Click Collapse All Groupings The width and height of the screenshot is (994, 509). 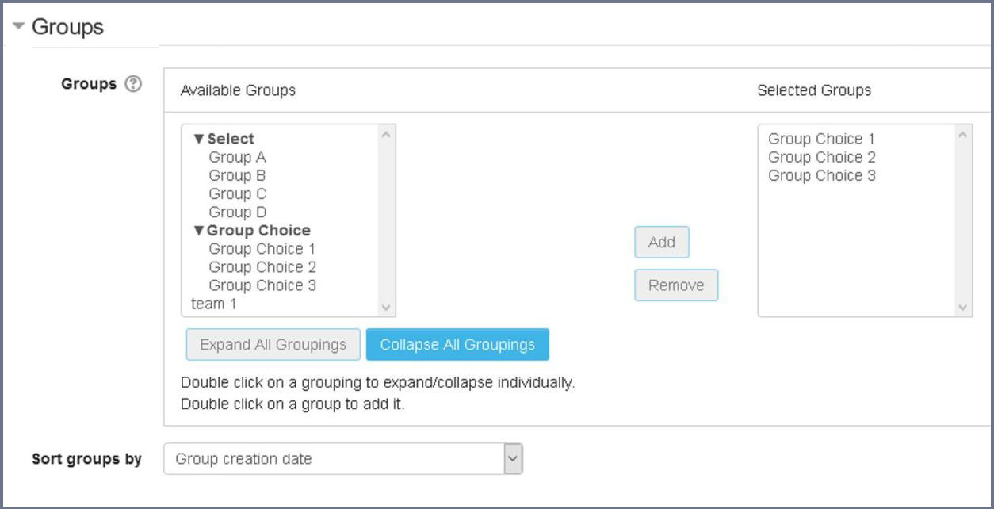tap(457, 344)
